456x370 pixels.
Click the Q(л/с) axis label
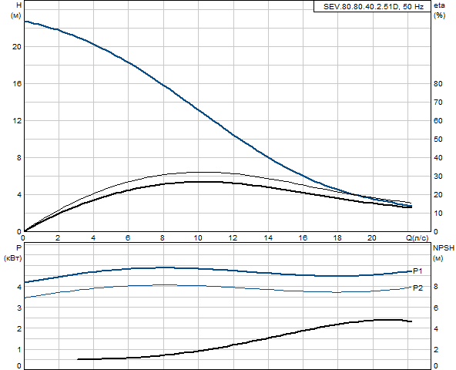[x=417, y=238]
